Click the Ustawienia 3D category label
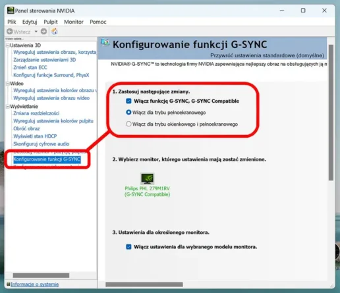 tap(25, 45)
